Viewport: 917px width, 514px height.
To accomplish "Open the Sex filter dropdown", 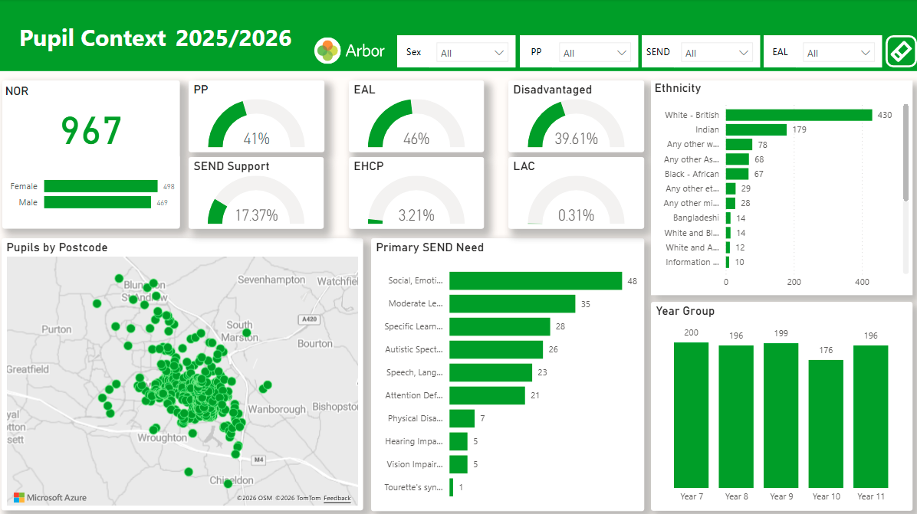I will point(472,53).
